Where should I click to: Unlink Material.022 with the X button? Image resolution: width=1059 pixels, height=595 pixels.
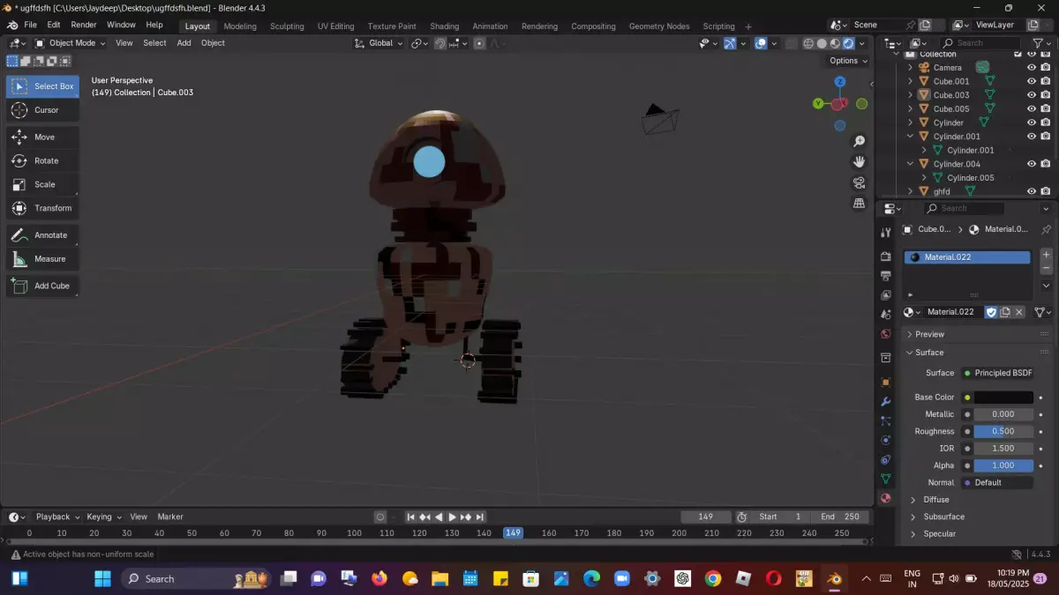(x=1019, y=312)
